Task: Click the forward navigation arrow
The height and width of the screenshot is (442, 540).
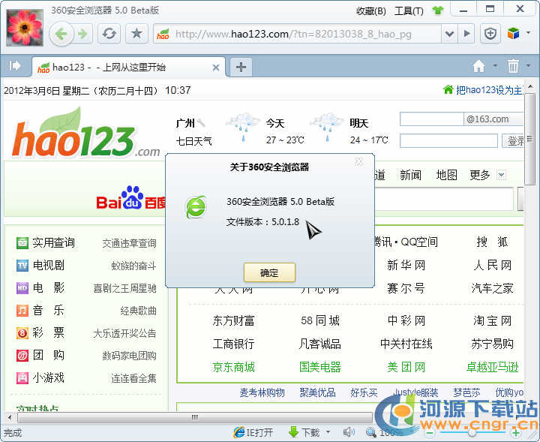Action: pyautogui.click(x=82, y=34)
